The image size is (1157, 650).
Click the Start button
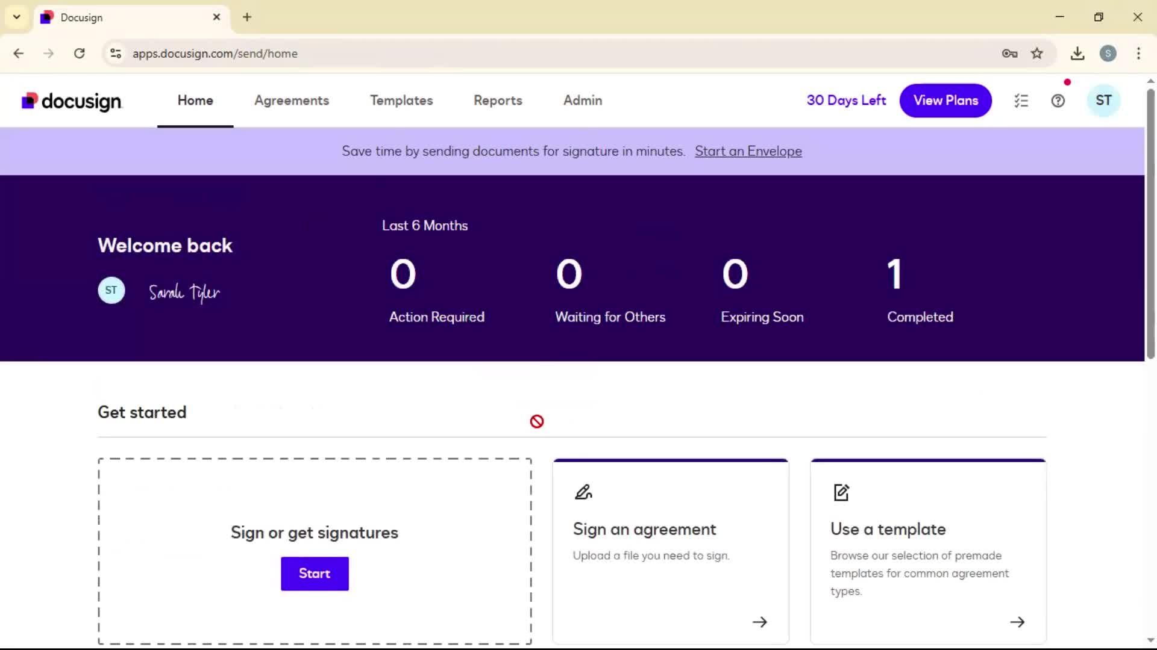pyautogui.click(x=315, y=574)
